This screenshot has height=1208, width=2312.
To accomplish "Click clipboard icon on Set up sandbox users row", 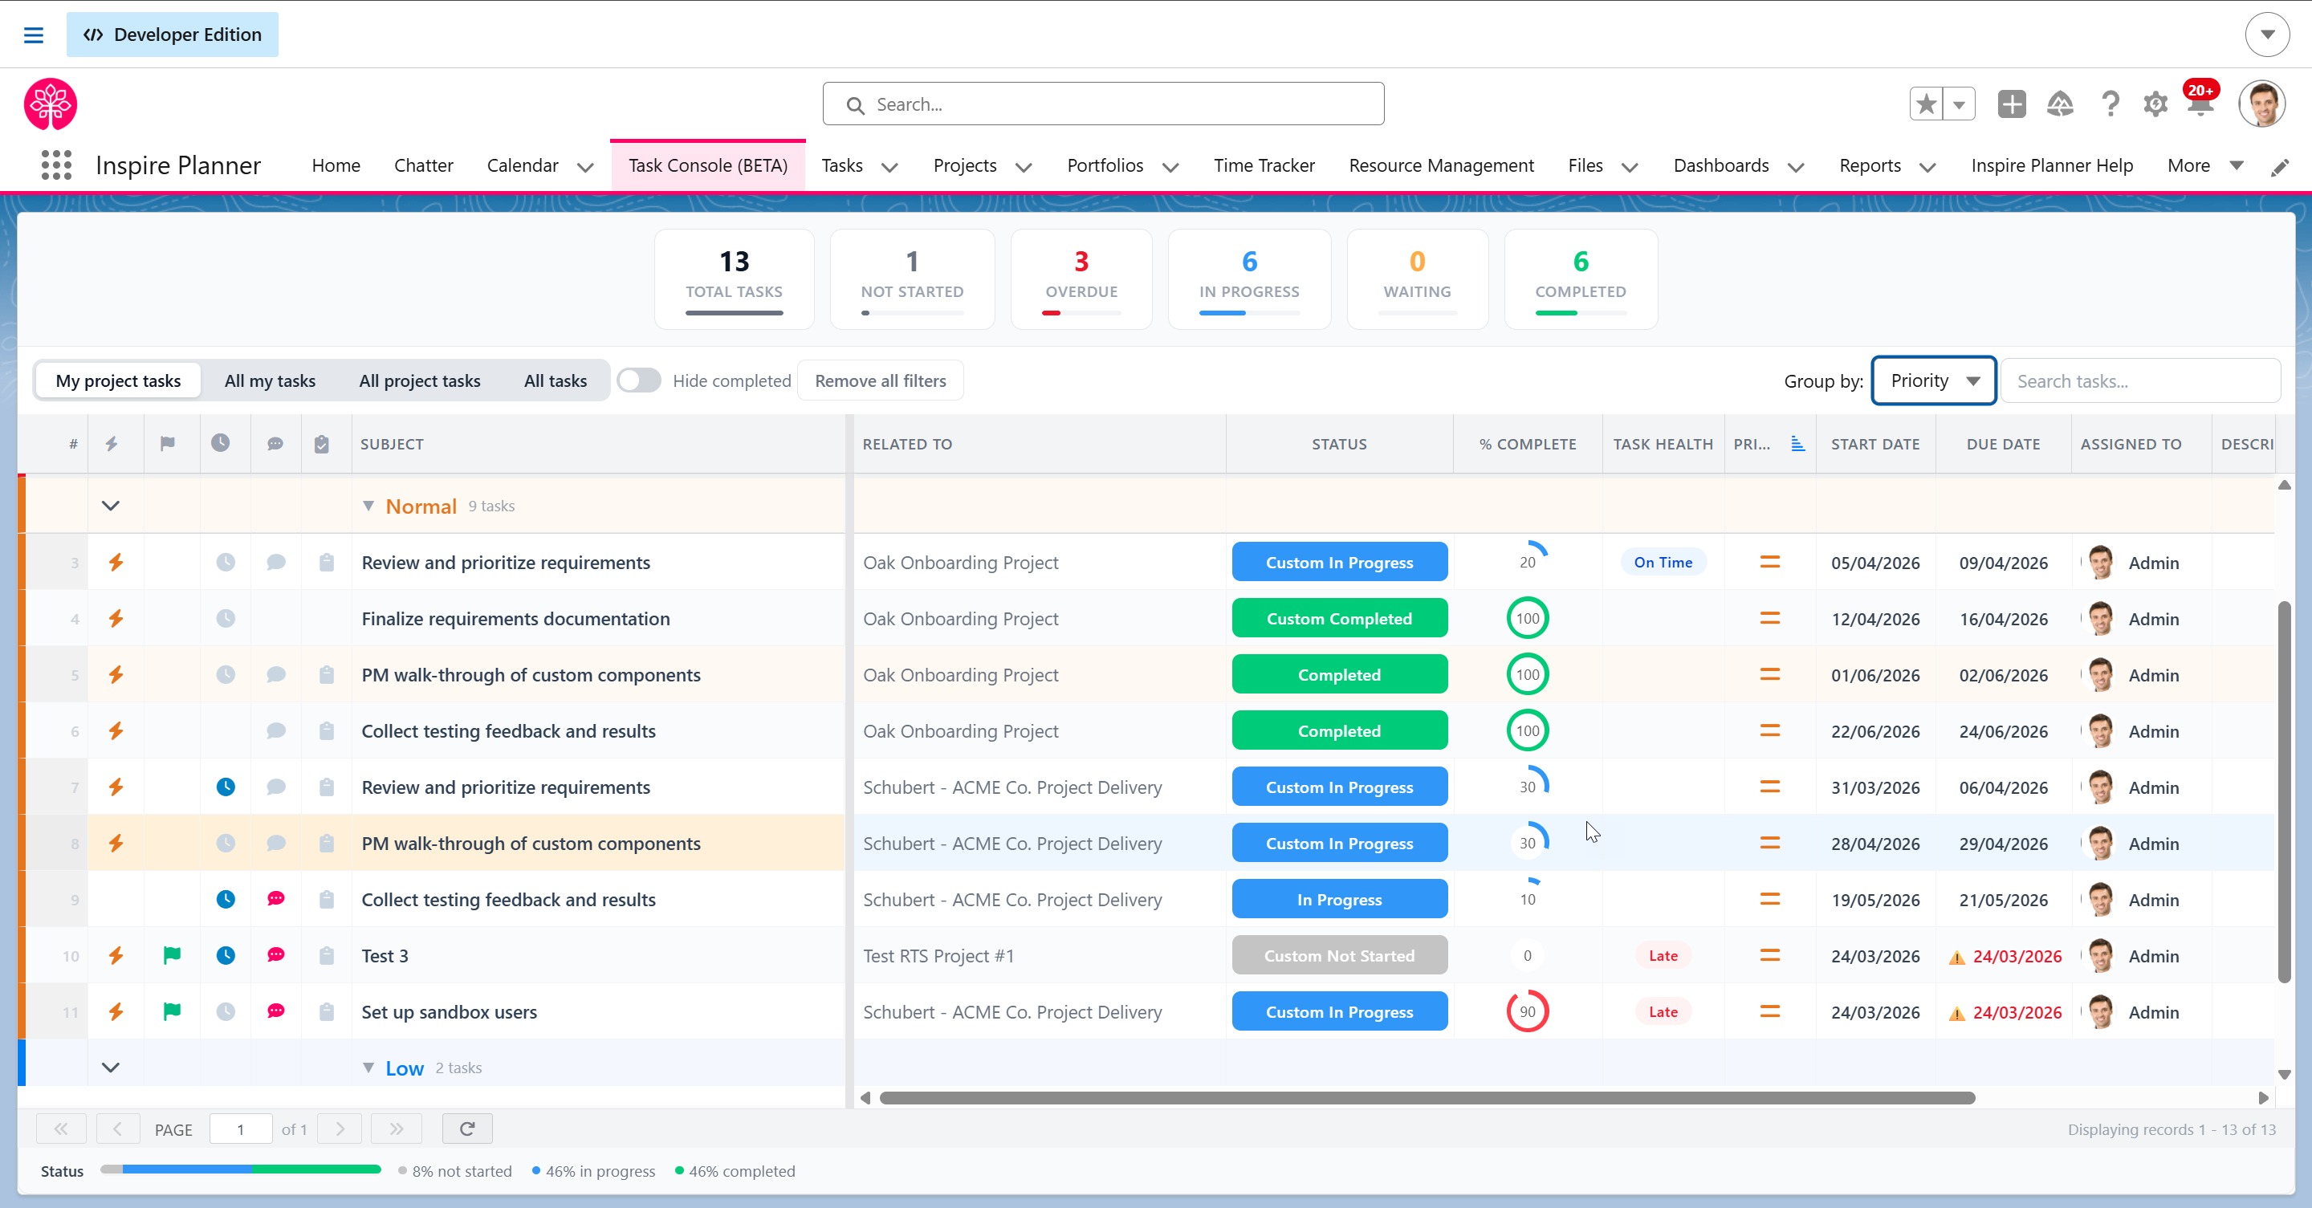I will (x=327, y=1011).
